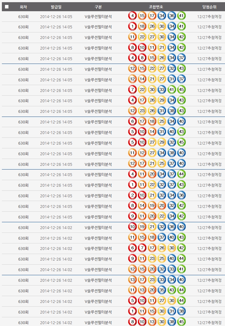The image size is (225, 326).
Task: Check the select-all checkbox in the table header
Action: tap(7, 7)
